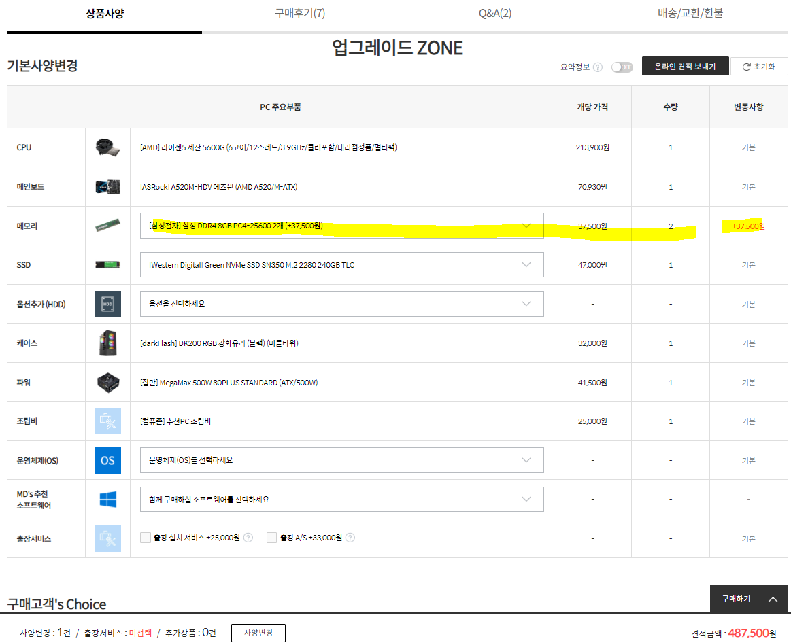Click the darkFlash case thumbnail icon
The height and width of the screenshot is (643, 791).
tap(107, 343)
